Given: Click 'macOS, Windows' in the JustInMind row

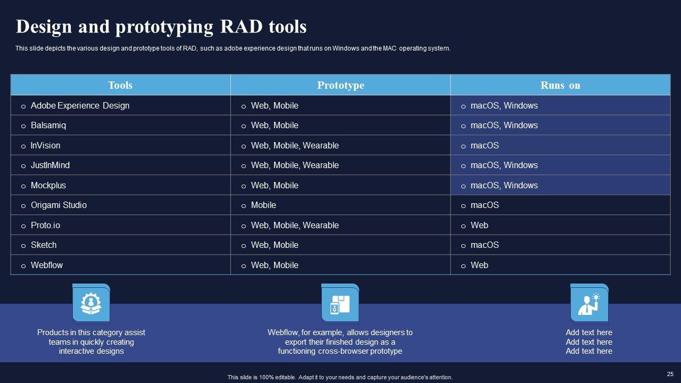Looking at the screenshot, I should [x=504, y=165].
